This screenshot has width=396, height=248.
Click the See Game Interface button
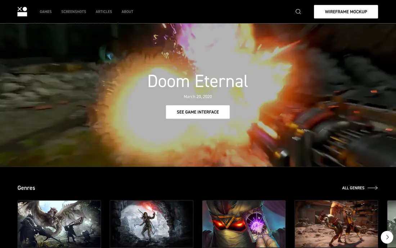(x=198, y=112)
